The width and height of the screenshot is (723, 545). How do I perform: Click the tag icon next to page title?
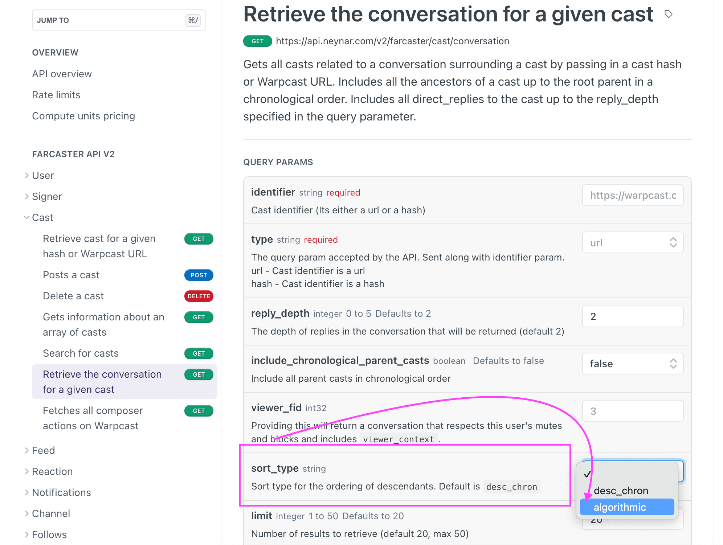[x=668, y=14]
